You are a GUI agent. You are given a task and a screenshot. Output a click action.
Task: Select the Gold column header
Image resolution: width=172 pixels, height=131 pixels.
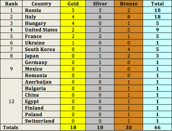(x=73, y=4)
